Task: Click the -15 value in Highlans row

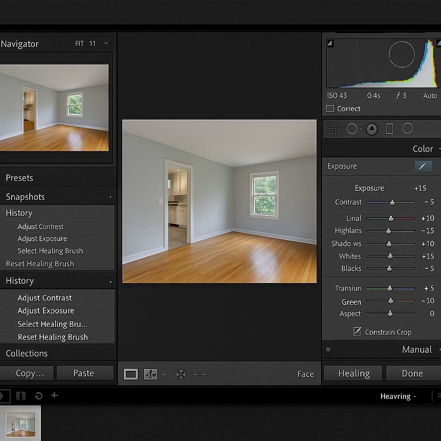Action: point(428,231)
